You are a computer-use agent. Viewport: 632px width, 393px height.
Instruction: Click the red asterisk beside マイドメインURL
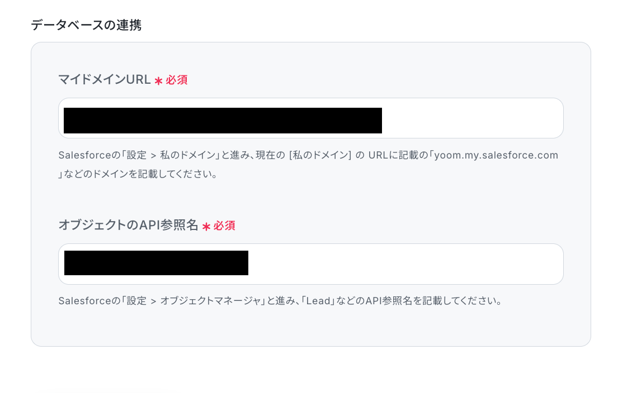tap(158, 81)
